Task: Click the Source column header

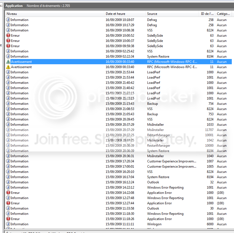Action: pyautogui.click(x=172, y=14)
